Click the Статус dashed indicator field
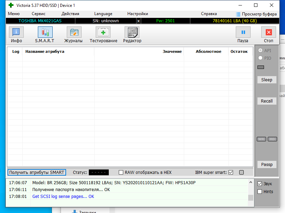This screenshot has width=285, height=213. 99,172
